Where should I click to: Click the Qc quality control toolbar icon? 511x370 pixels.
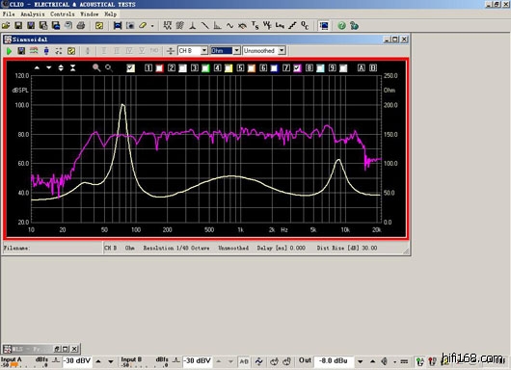(305, 25)
